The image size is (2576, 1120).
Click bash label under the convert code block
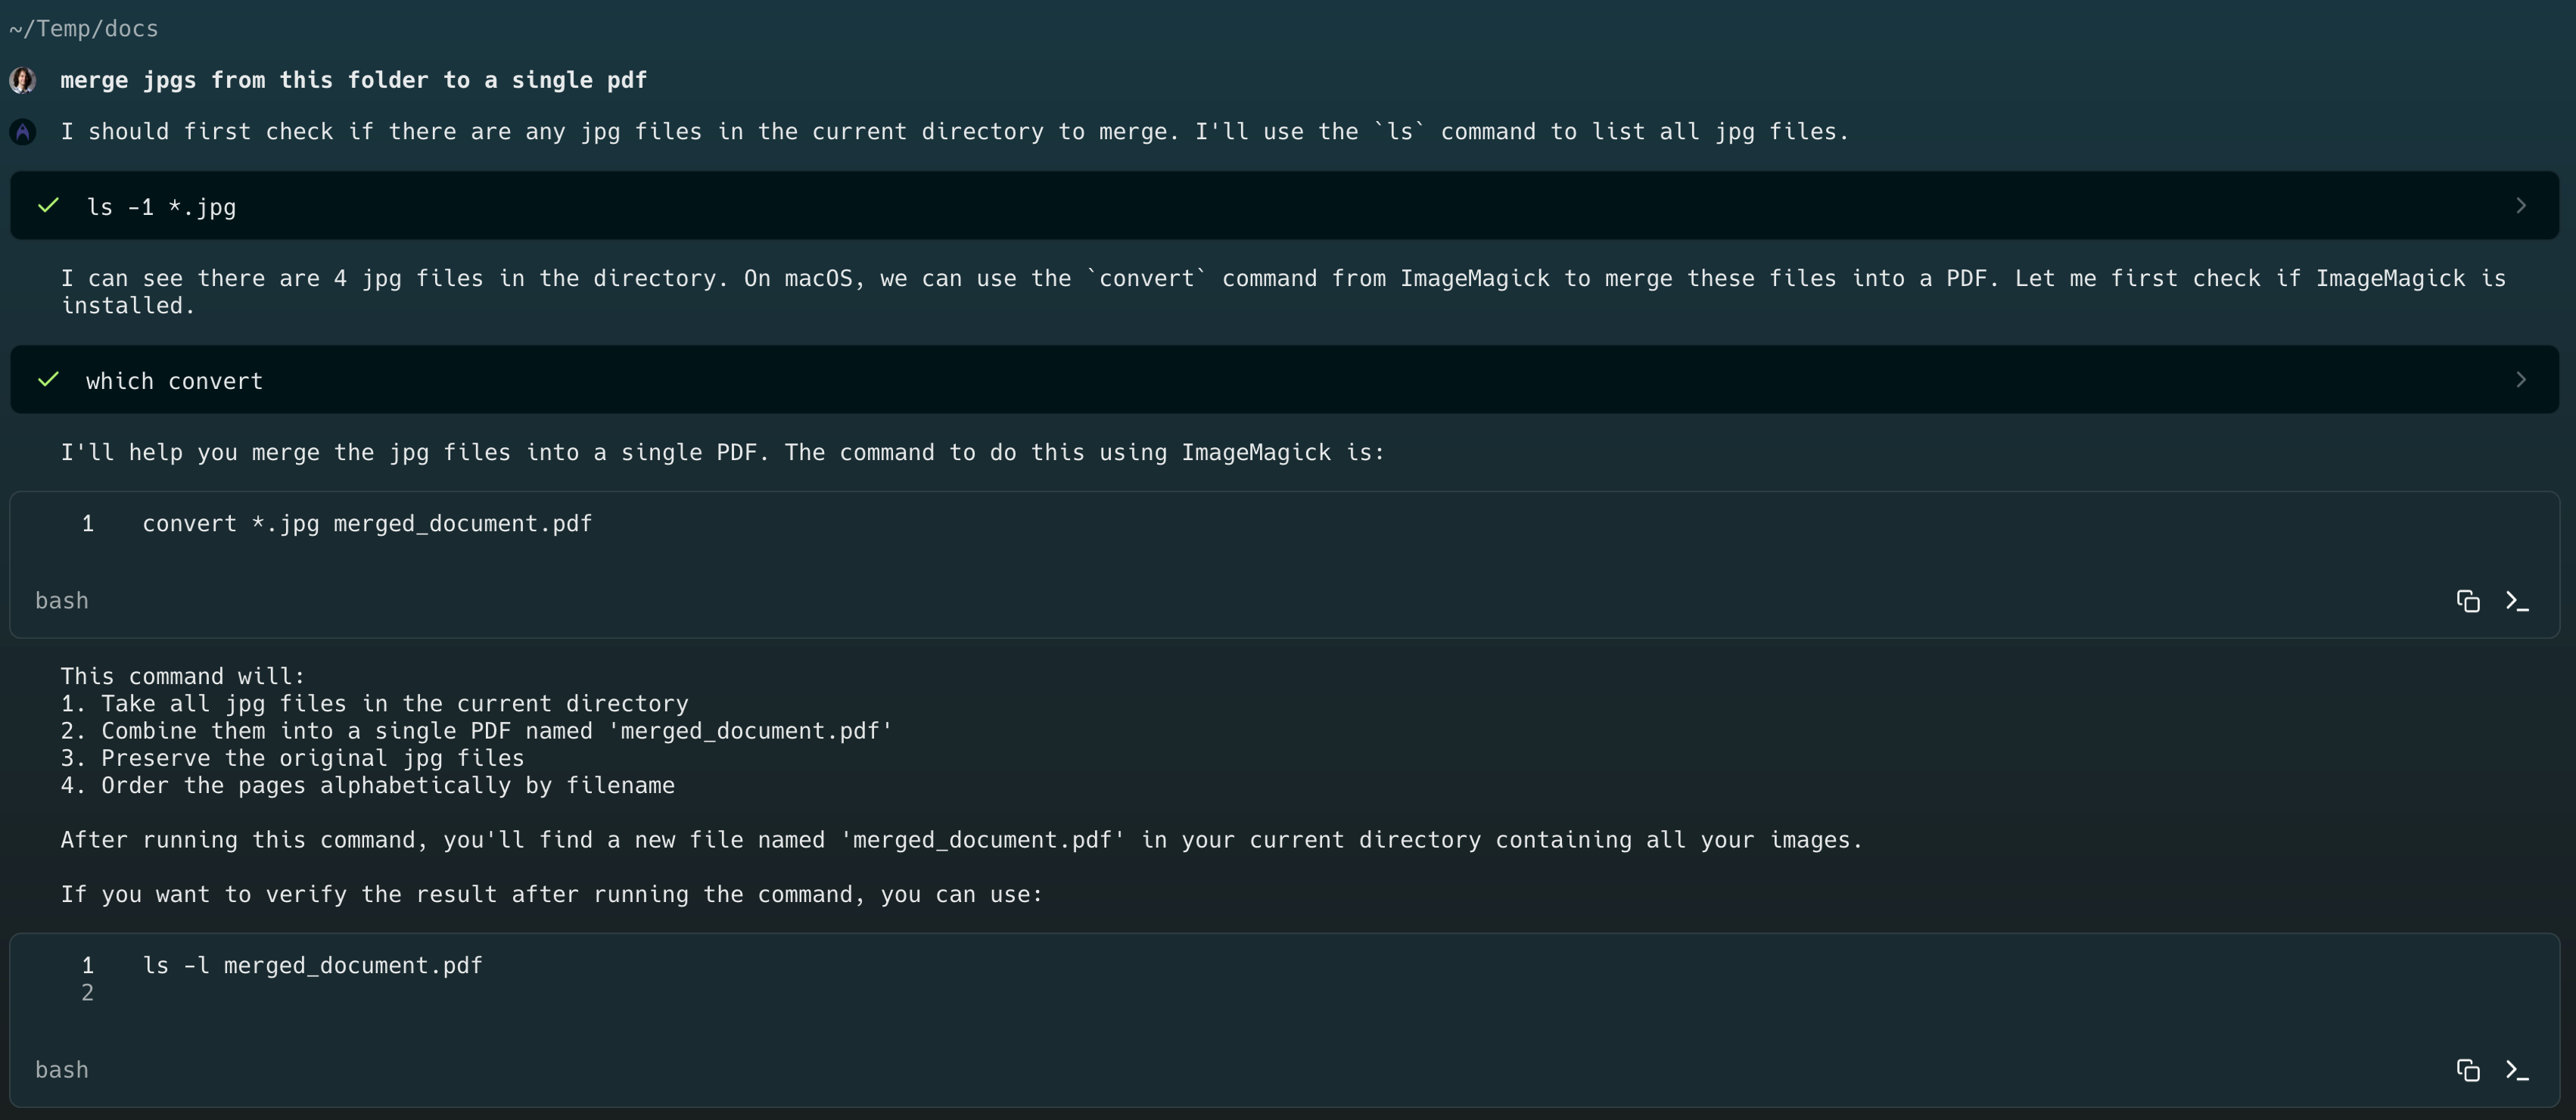coord(62,601)
